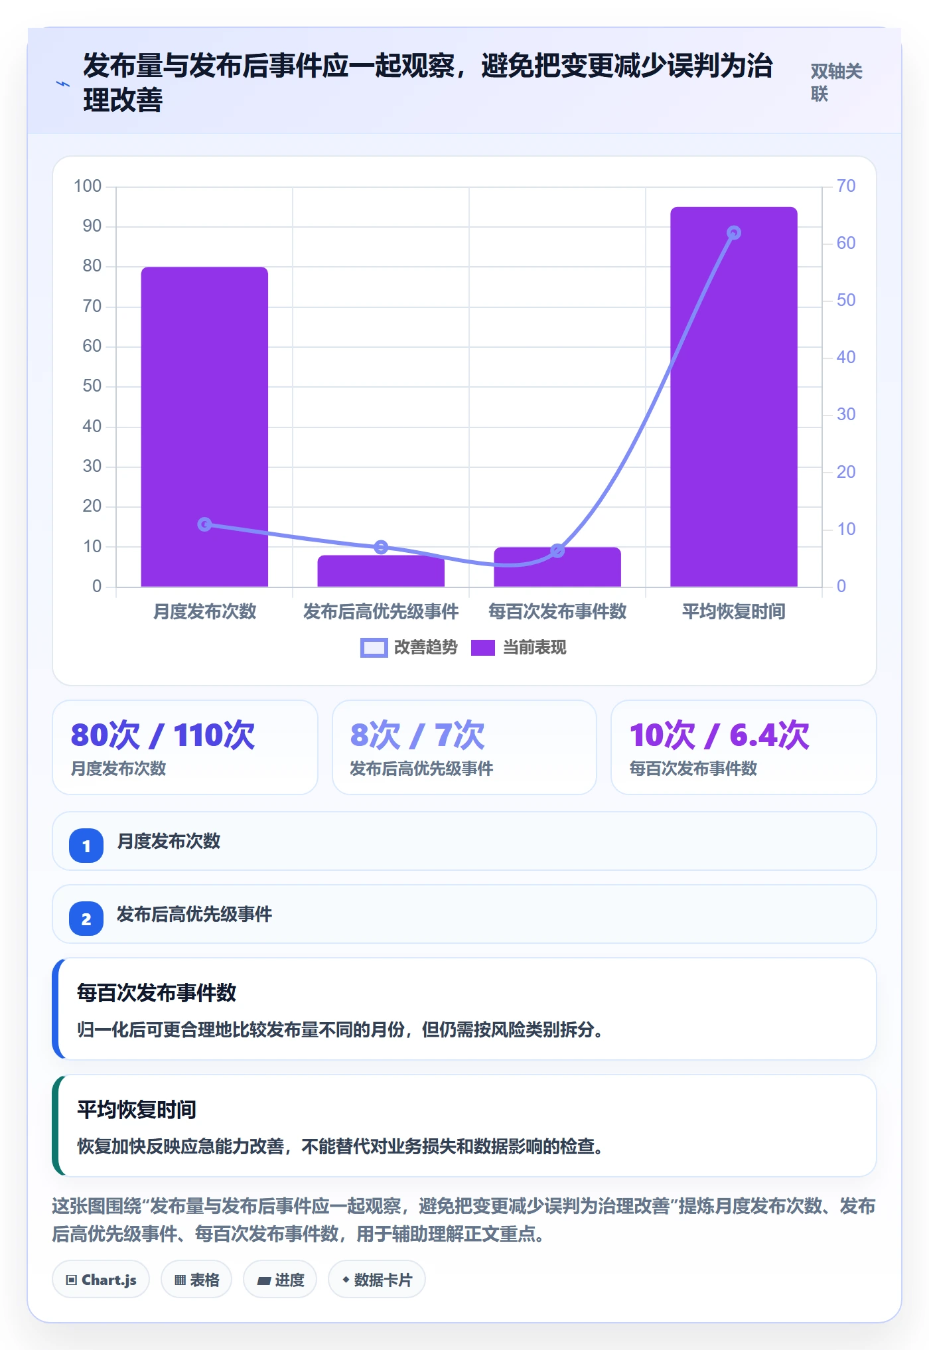Select the 表格 tag chip
929x1350 pixels.
(196, 1280)
